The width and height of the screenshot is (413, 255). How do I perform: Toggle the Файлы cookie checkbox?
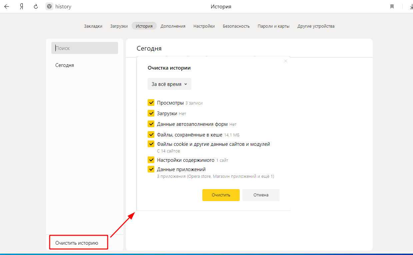coord(151,144)
